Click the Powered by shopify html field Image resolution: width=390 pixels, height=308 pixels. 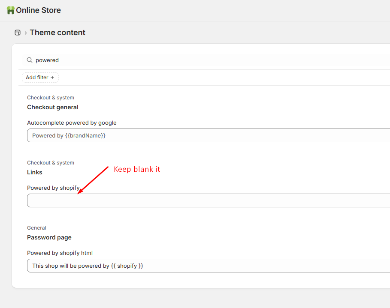coord(209,266)
